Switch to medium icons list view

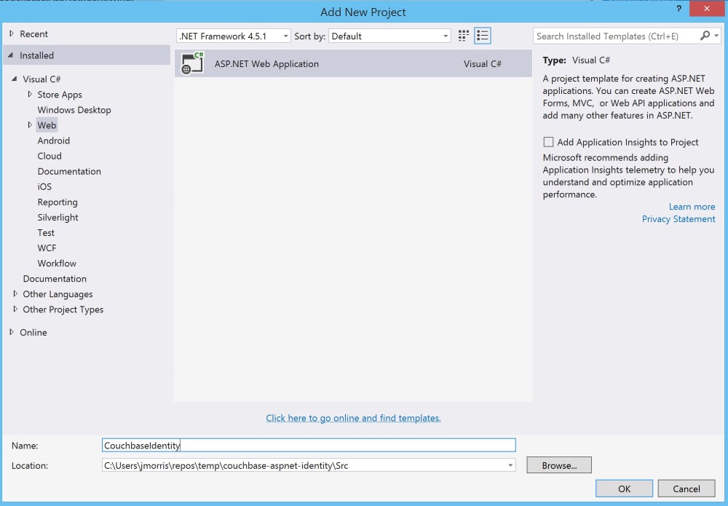(x=483, y=36)
